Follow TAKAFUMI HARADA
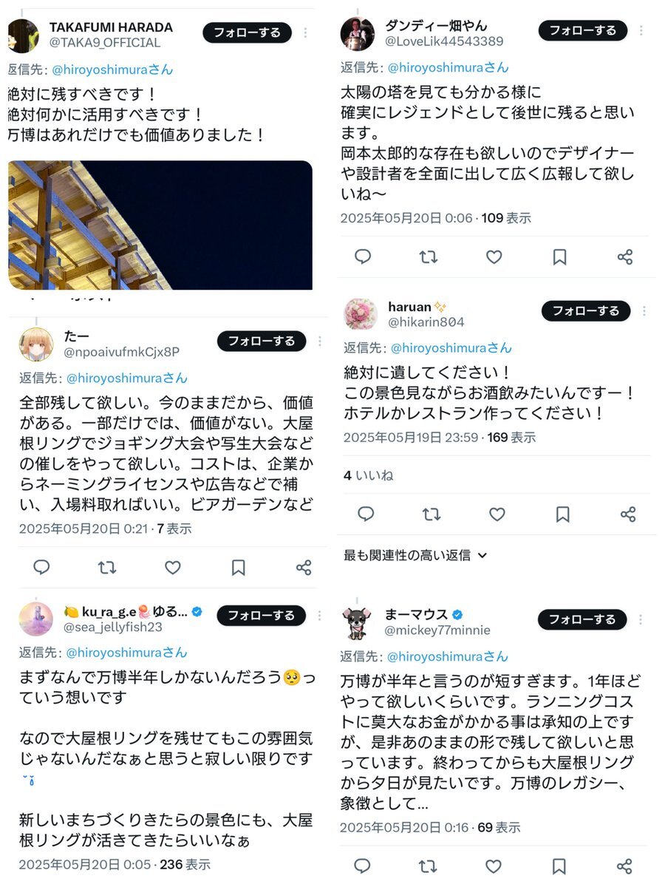The height and width of the screenshot is (887, 665). coord(247,33)
